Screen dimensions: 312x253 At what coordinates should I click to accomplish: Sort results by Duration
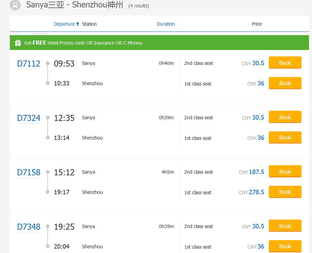coord(166,24)
